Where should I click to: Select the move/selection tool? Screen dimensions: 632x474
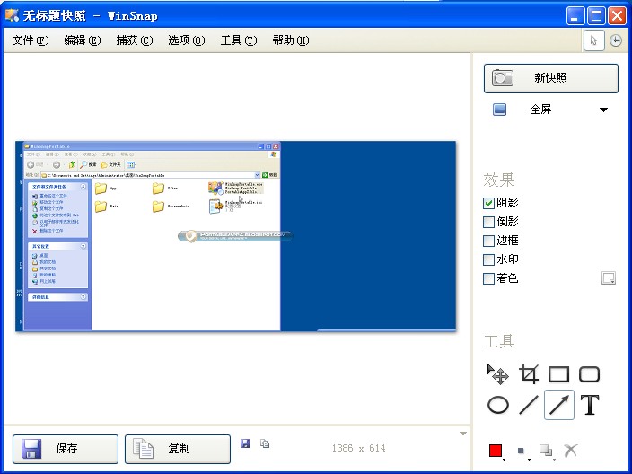pos(497,374)
